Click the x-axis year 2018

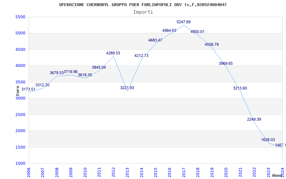pyautogui.click(x=198, y=173)
